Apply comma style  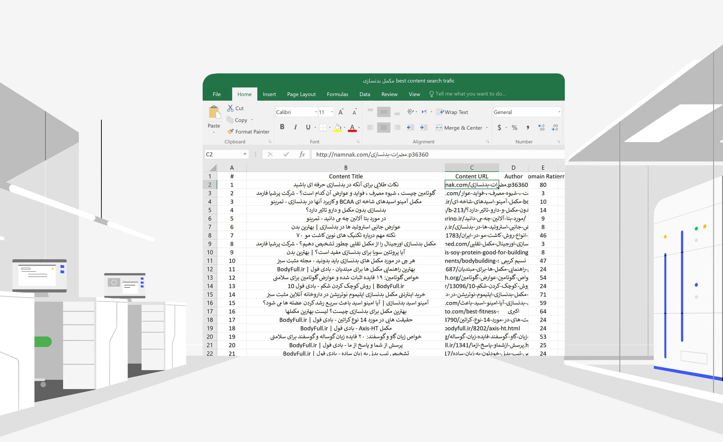click(x=528, y=128)
